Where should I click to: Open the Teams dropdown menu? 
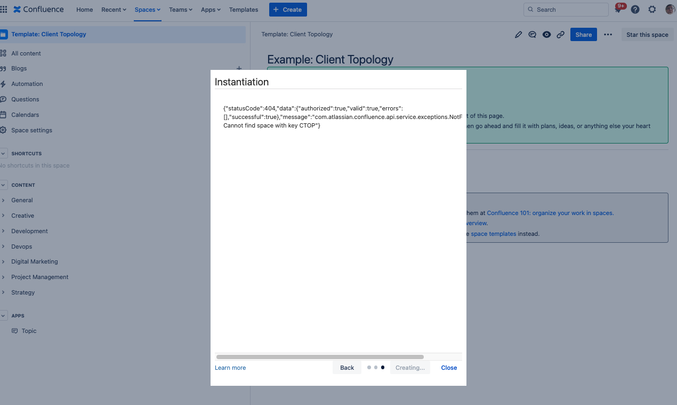(181, 10)
